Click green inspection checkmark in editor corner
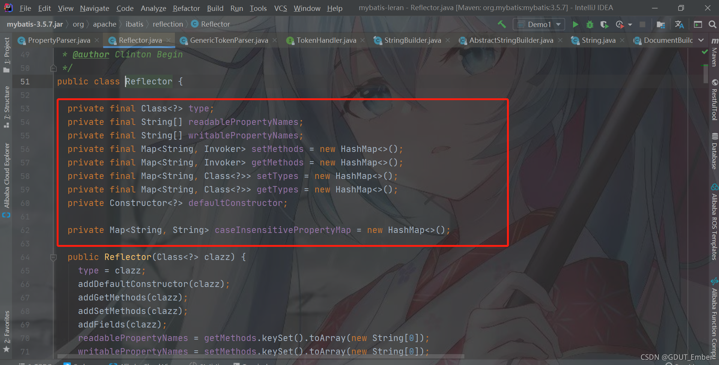This screenshot has height=365, width=719. click(705, 52)
